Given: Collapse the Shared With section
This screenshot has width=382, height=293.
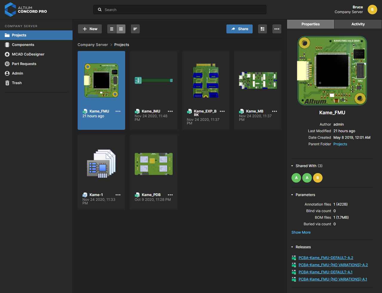Looking at the screenshot, I should (x=292, y=166).
